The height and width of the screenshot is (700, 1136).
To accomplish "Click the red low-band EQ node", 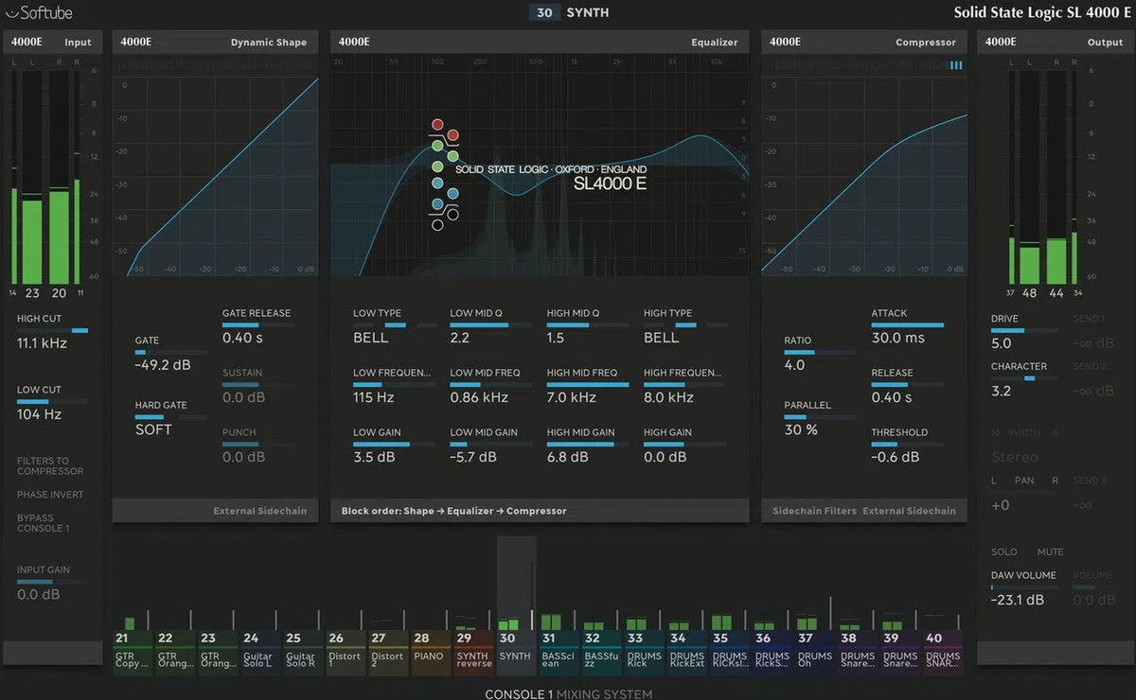I will (x=437, y=124).
